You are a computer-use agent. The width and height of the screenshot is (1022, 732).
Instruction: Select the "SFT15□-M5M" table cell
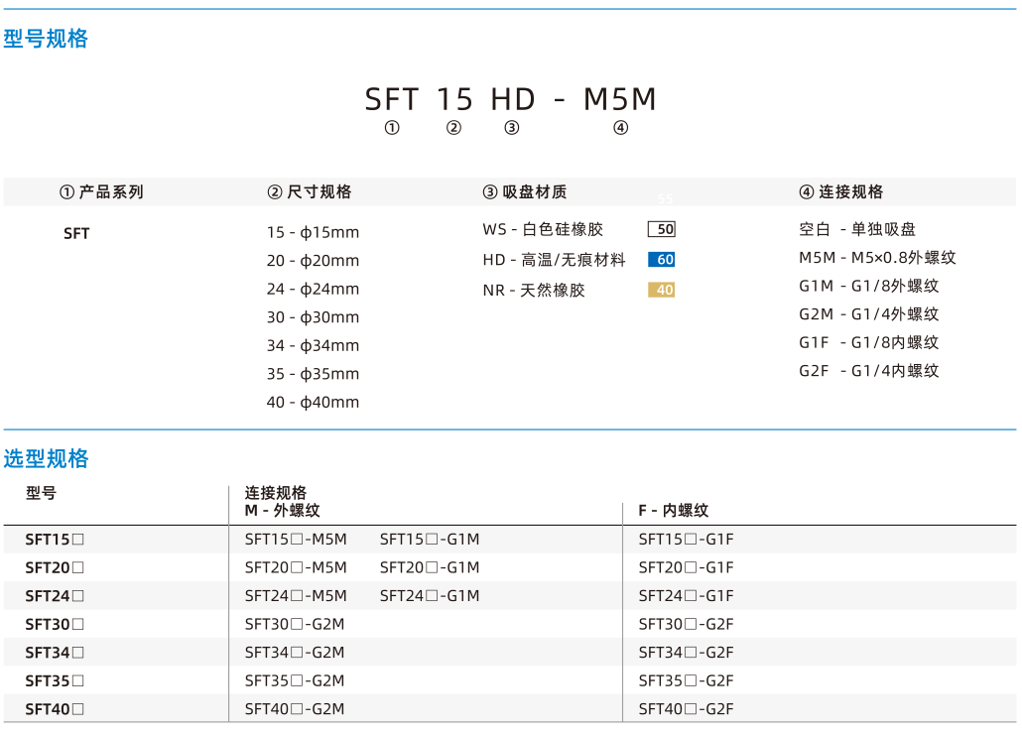coord(296,540)
